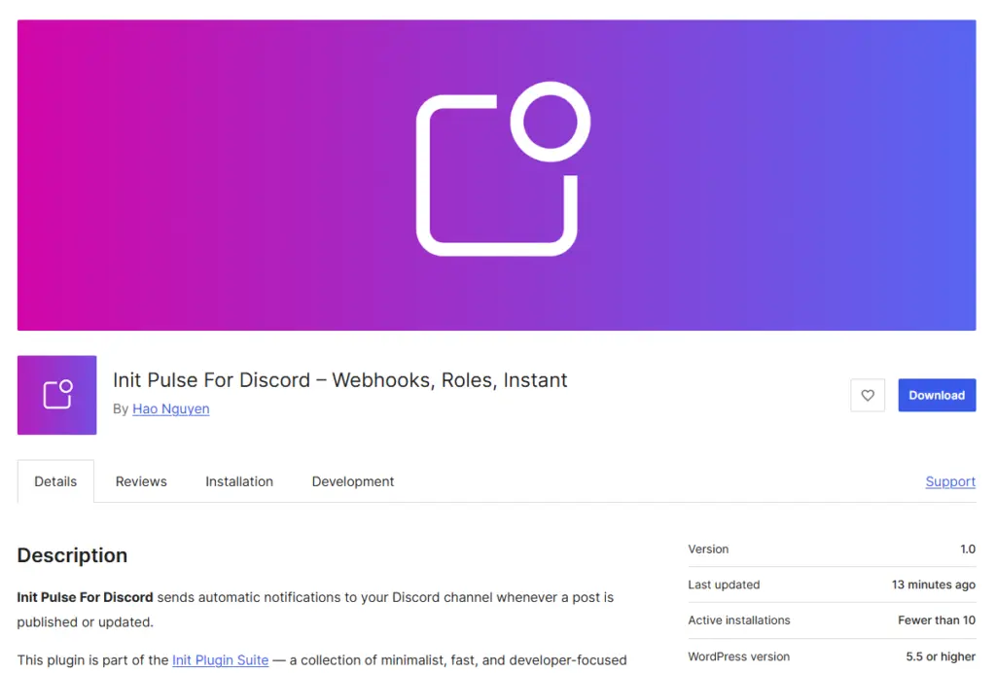996x673 pixels.
Task: Switch to the Reviews tab
Action: point(141,481)
